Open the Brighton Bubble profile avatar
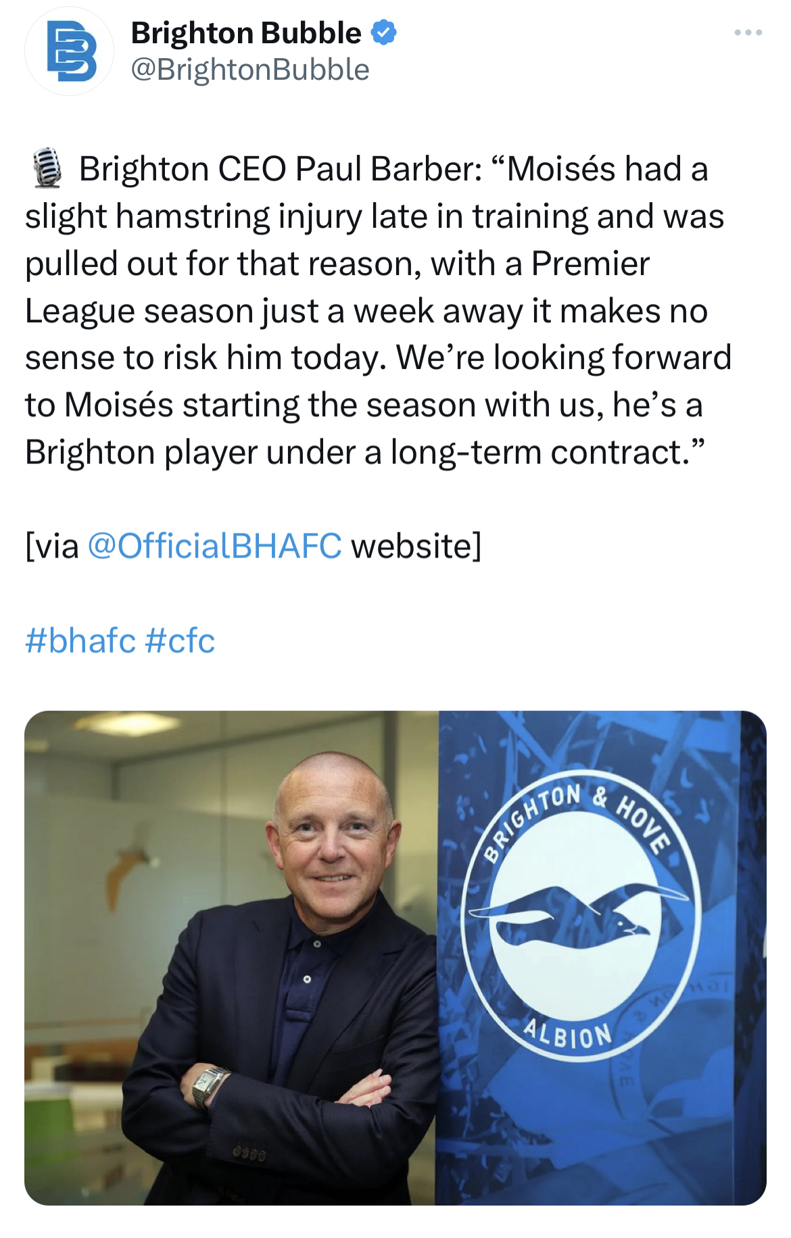The width and height of the screenshot is (791, 1238). click(x=69, y=51)
